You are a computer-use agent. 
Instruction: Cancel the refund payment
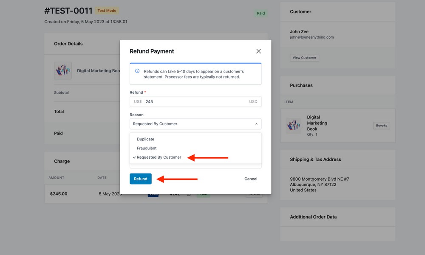250,179
